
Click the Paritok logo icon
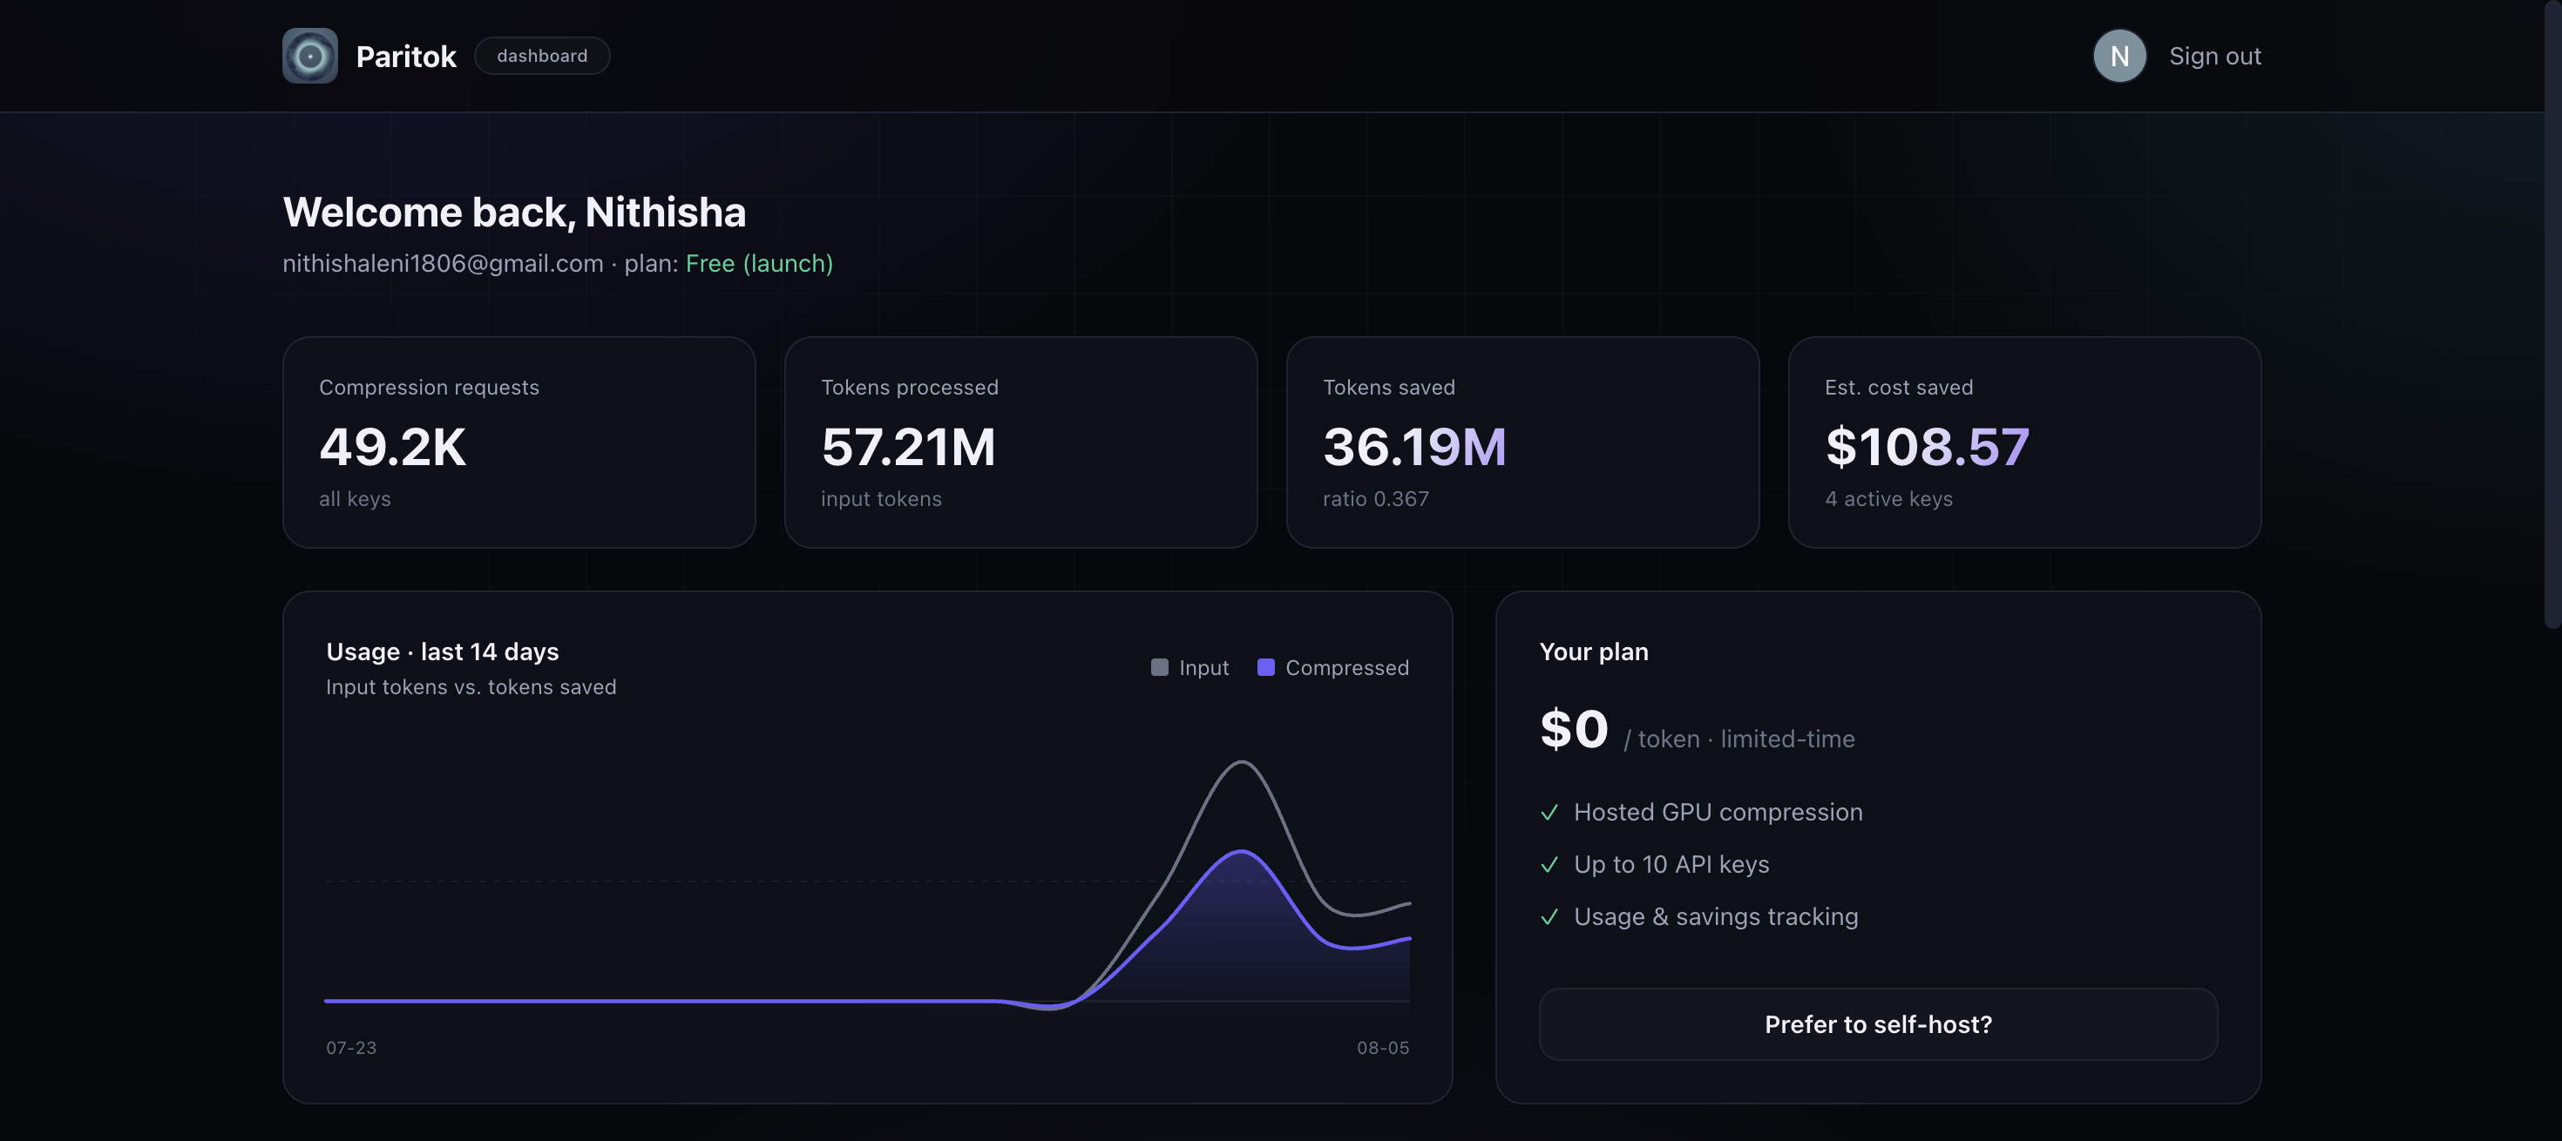[x=309, y=56]
